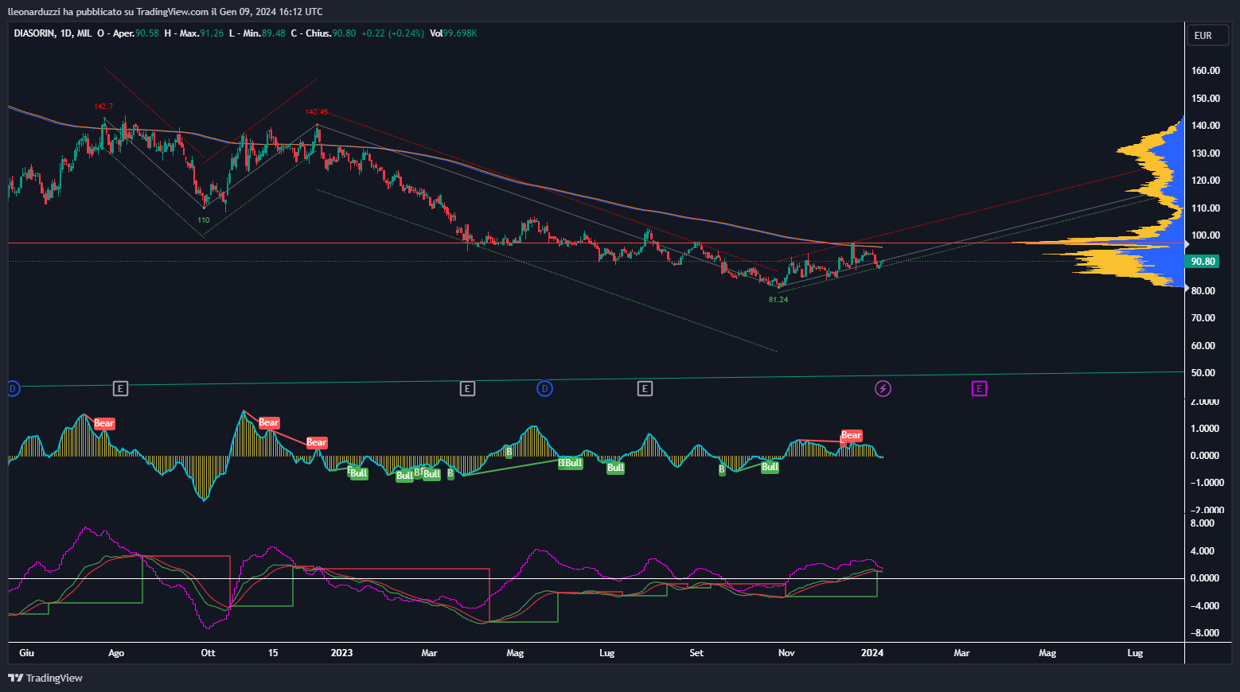Click the publication header by lleonarduzzi
Viewport: 1240px width, 692px height.
click(x=166, y=11)
